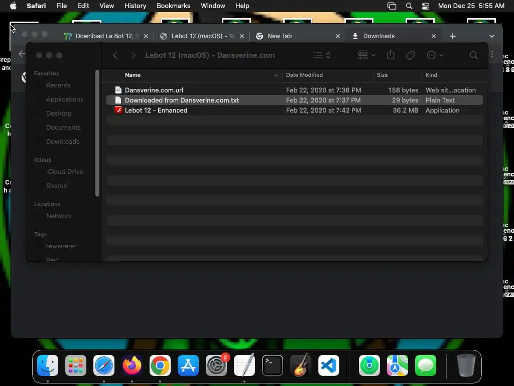Open the Trash in the Dock
514x386 pixels.
tap(466, 365)
